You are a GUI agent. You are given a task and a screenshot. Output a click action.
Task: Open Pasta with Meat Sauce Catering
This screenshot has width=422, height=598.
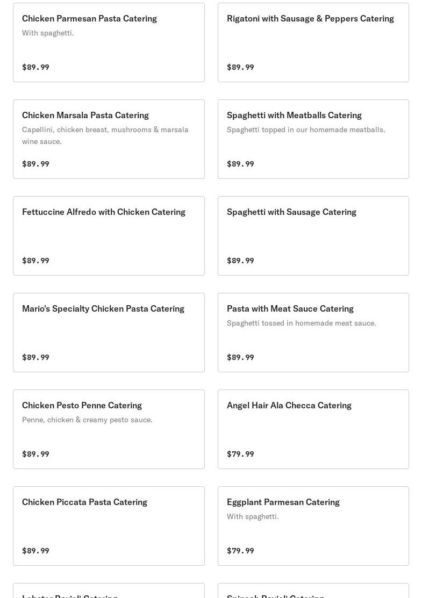313,333
